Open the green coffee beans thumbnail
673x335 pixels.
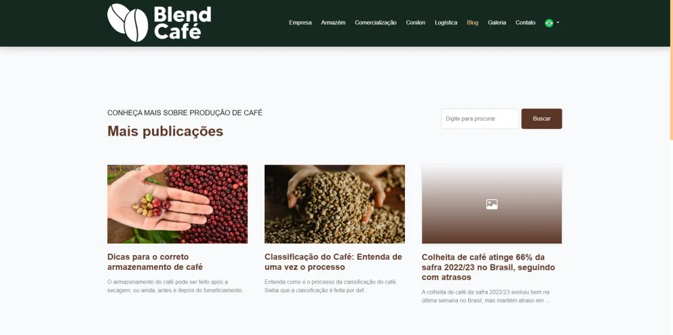[x=334, y=204]
